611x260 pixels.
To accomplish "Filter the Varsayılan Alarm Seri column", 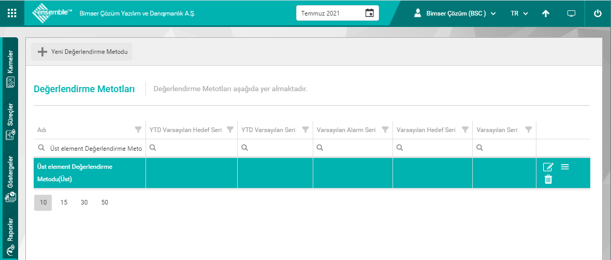I will pyautogui.click(x=385, y=130).
